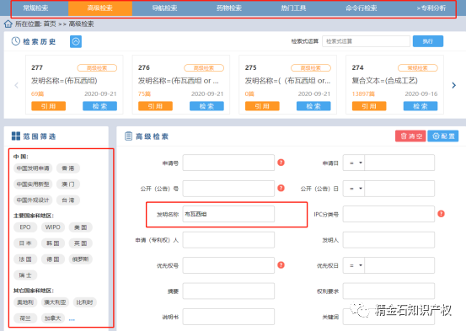
Task: Click help icon beside 申请号 field
Action: click(x=281, y=163)
